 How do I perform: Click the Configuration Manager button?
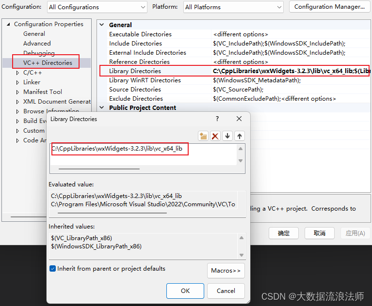pyautogui.click(x=329, y=7)
